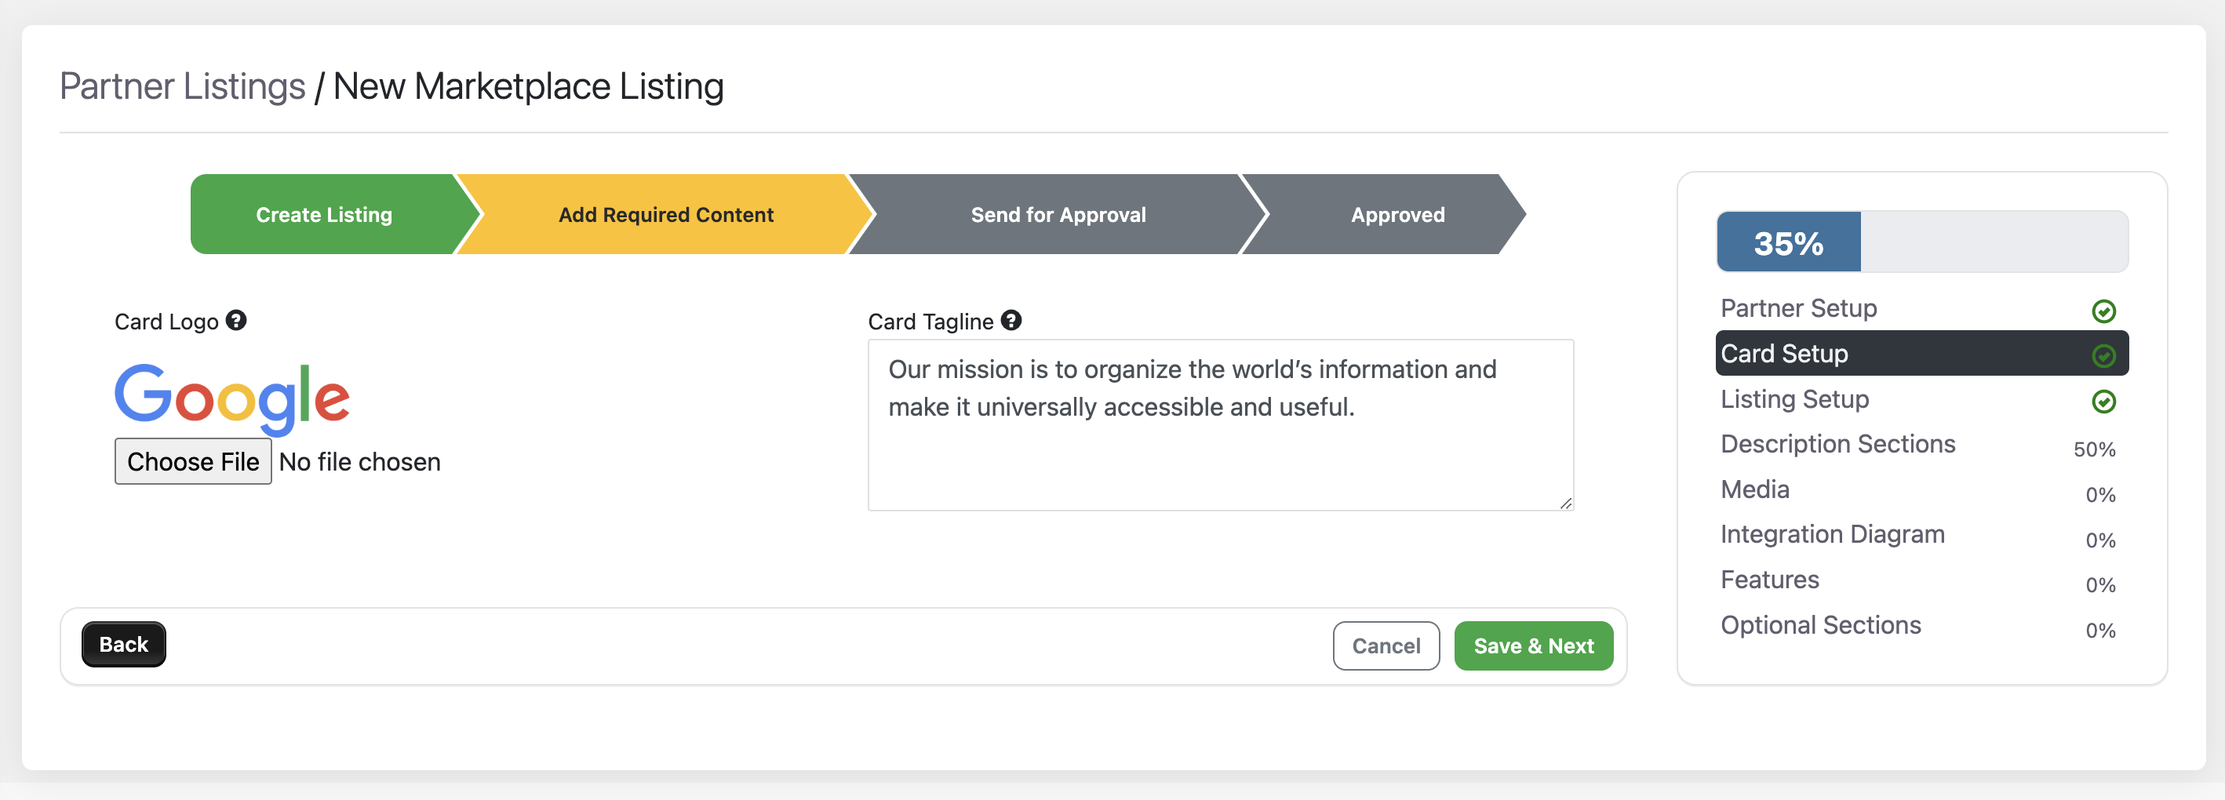Click the 35% progress bar
The height and width of the screenshot is (800, 2225).
tap(1922, 242)
